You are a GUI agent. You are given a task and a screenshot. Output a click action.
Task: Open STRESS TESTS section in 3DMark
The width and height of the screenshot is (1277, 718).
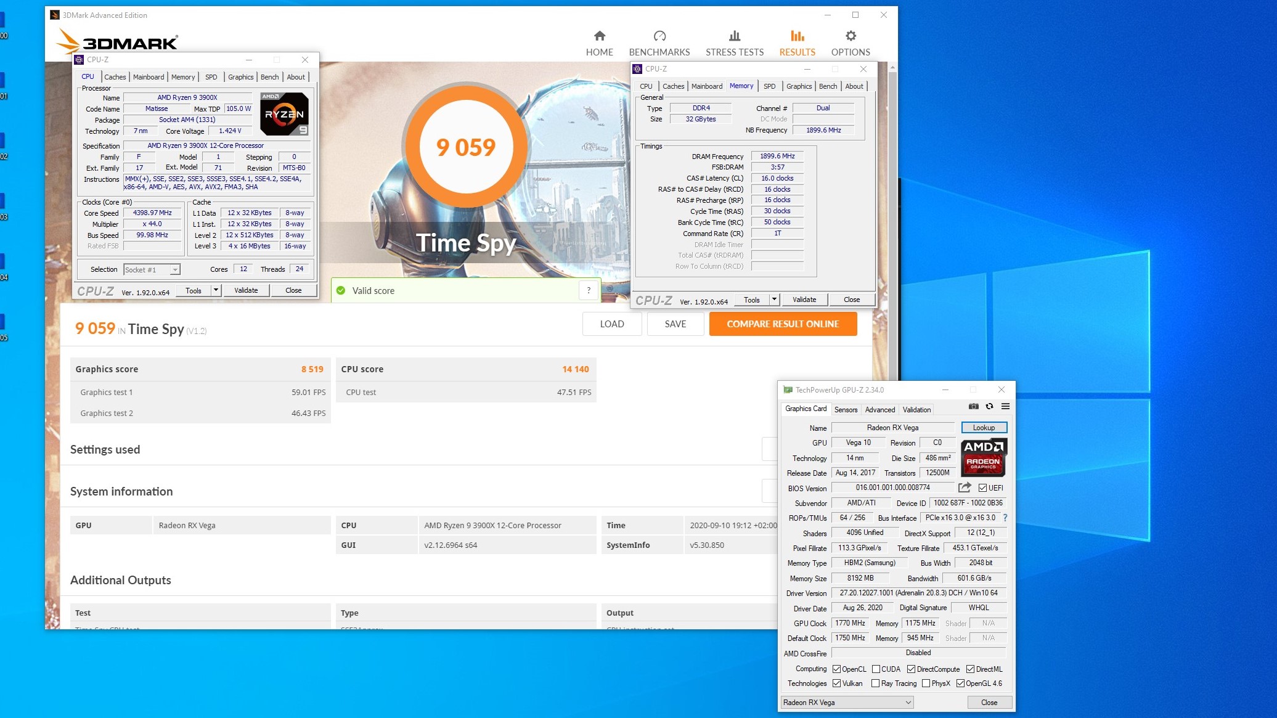pos(735,43)
